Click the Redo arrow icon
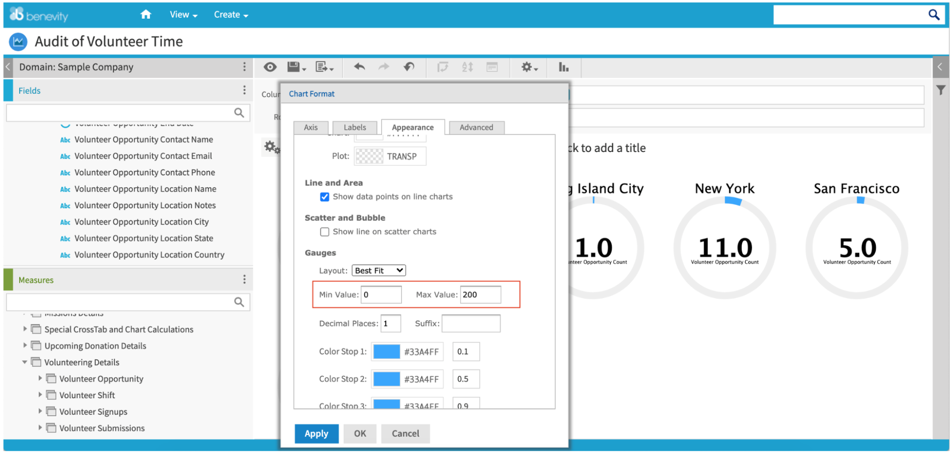The image size is (952, 454). tap(384, 67)
